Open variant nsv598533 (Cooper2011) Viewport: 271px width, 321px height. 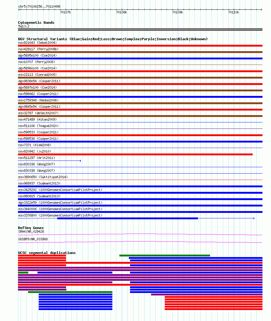[x=38, y=132]
